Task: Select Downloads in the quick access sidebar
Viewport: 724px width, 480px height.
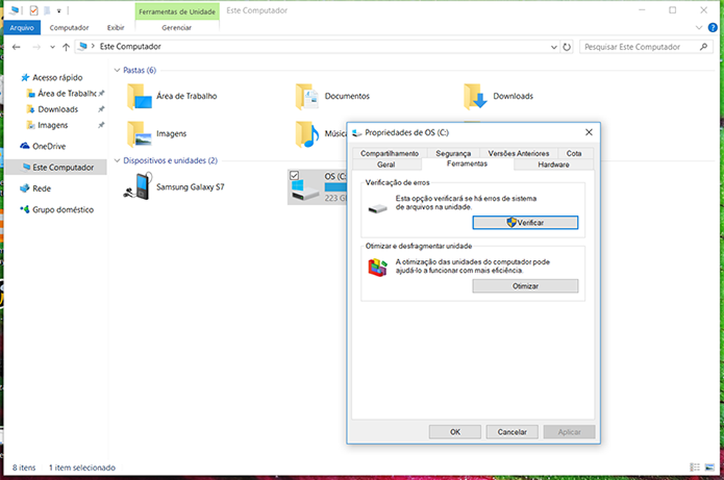Action: pos(57,110)
